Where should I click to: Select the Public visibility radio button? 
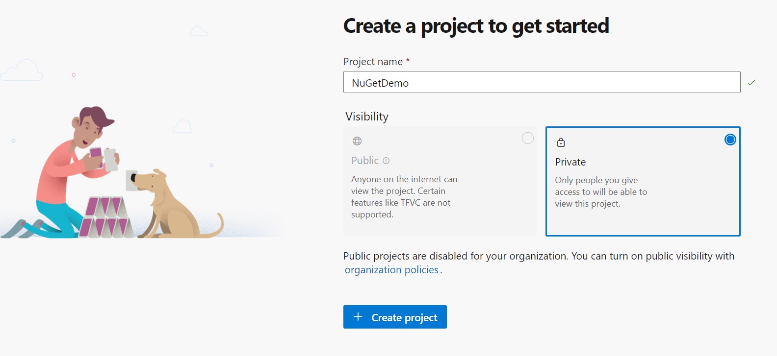[x=527, y=138]
